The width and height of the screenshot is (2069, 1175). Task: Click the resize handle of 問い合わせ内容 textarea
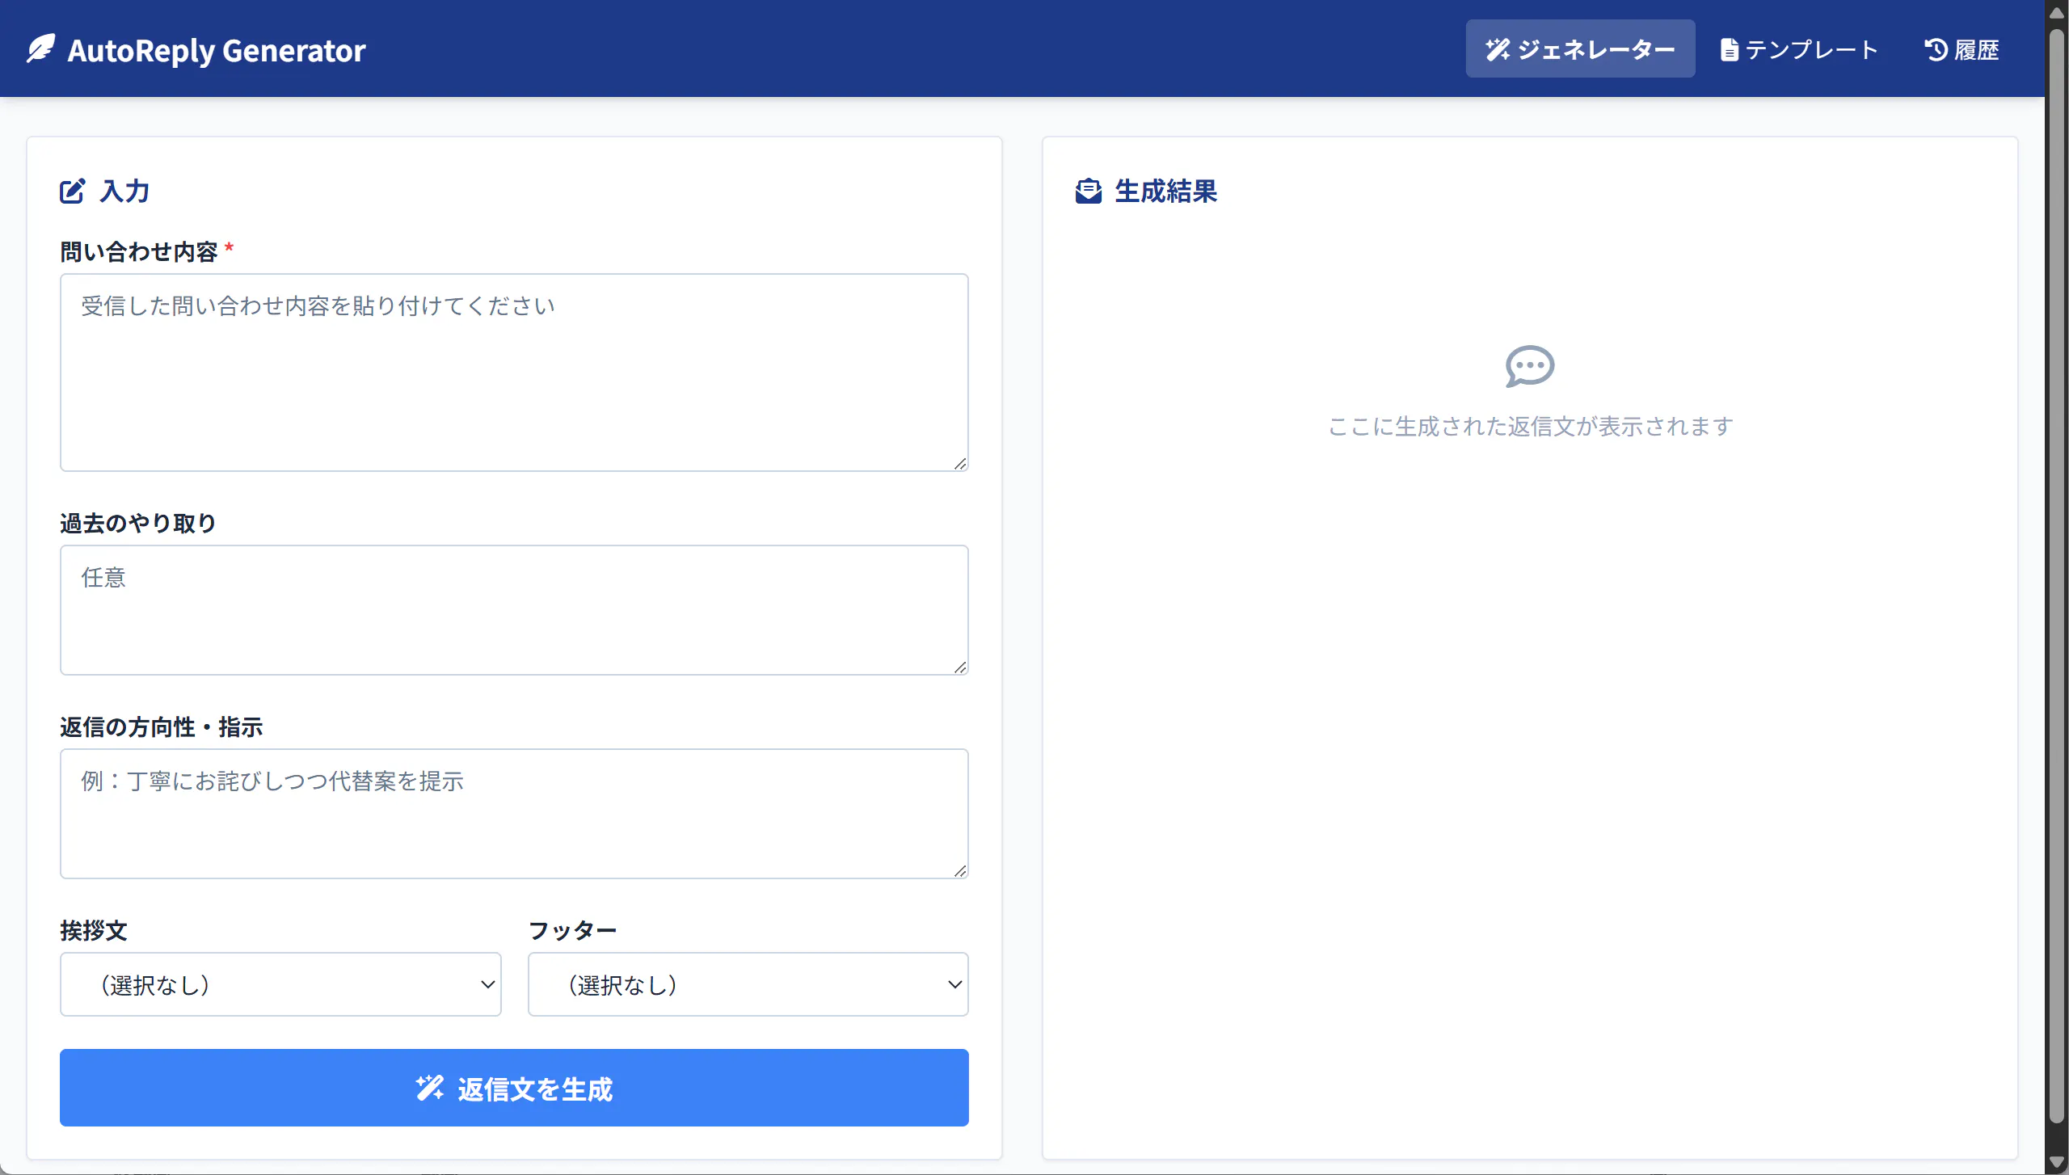(960, 463)
